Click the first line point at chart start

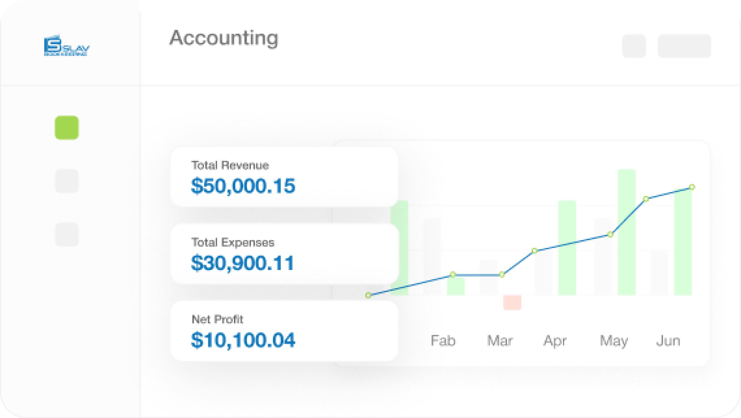pos(368,295)
